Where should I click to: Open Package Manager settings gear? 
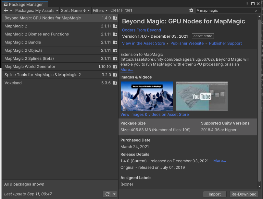pyautogui.click(x=191, y=10)
